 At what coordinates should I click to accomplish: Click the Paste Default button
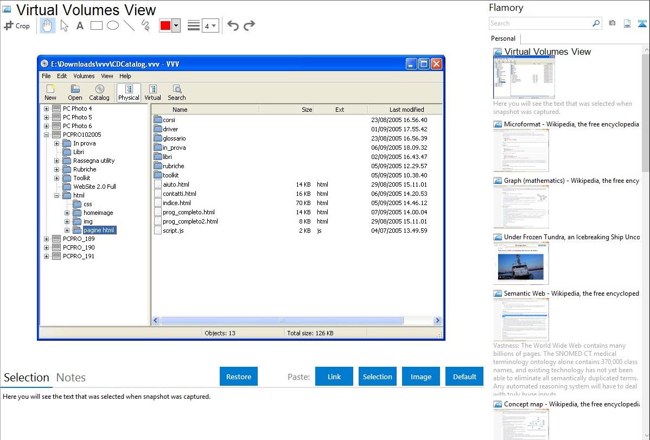(464, 377)
